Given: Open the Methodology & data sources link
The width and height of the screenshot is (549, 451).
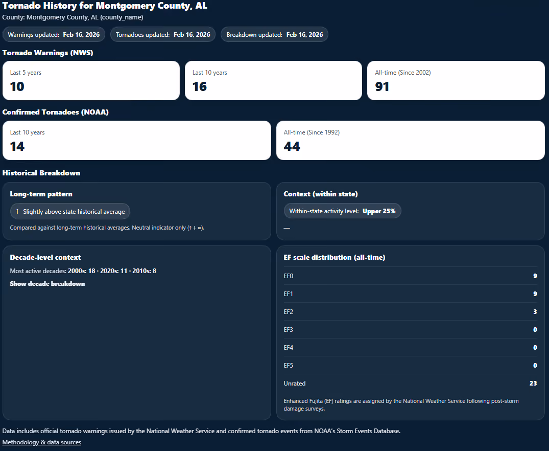Looking at the screenshot, I should pos(42,442).
